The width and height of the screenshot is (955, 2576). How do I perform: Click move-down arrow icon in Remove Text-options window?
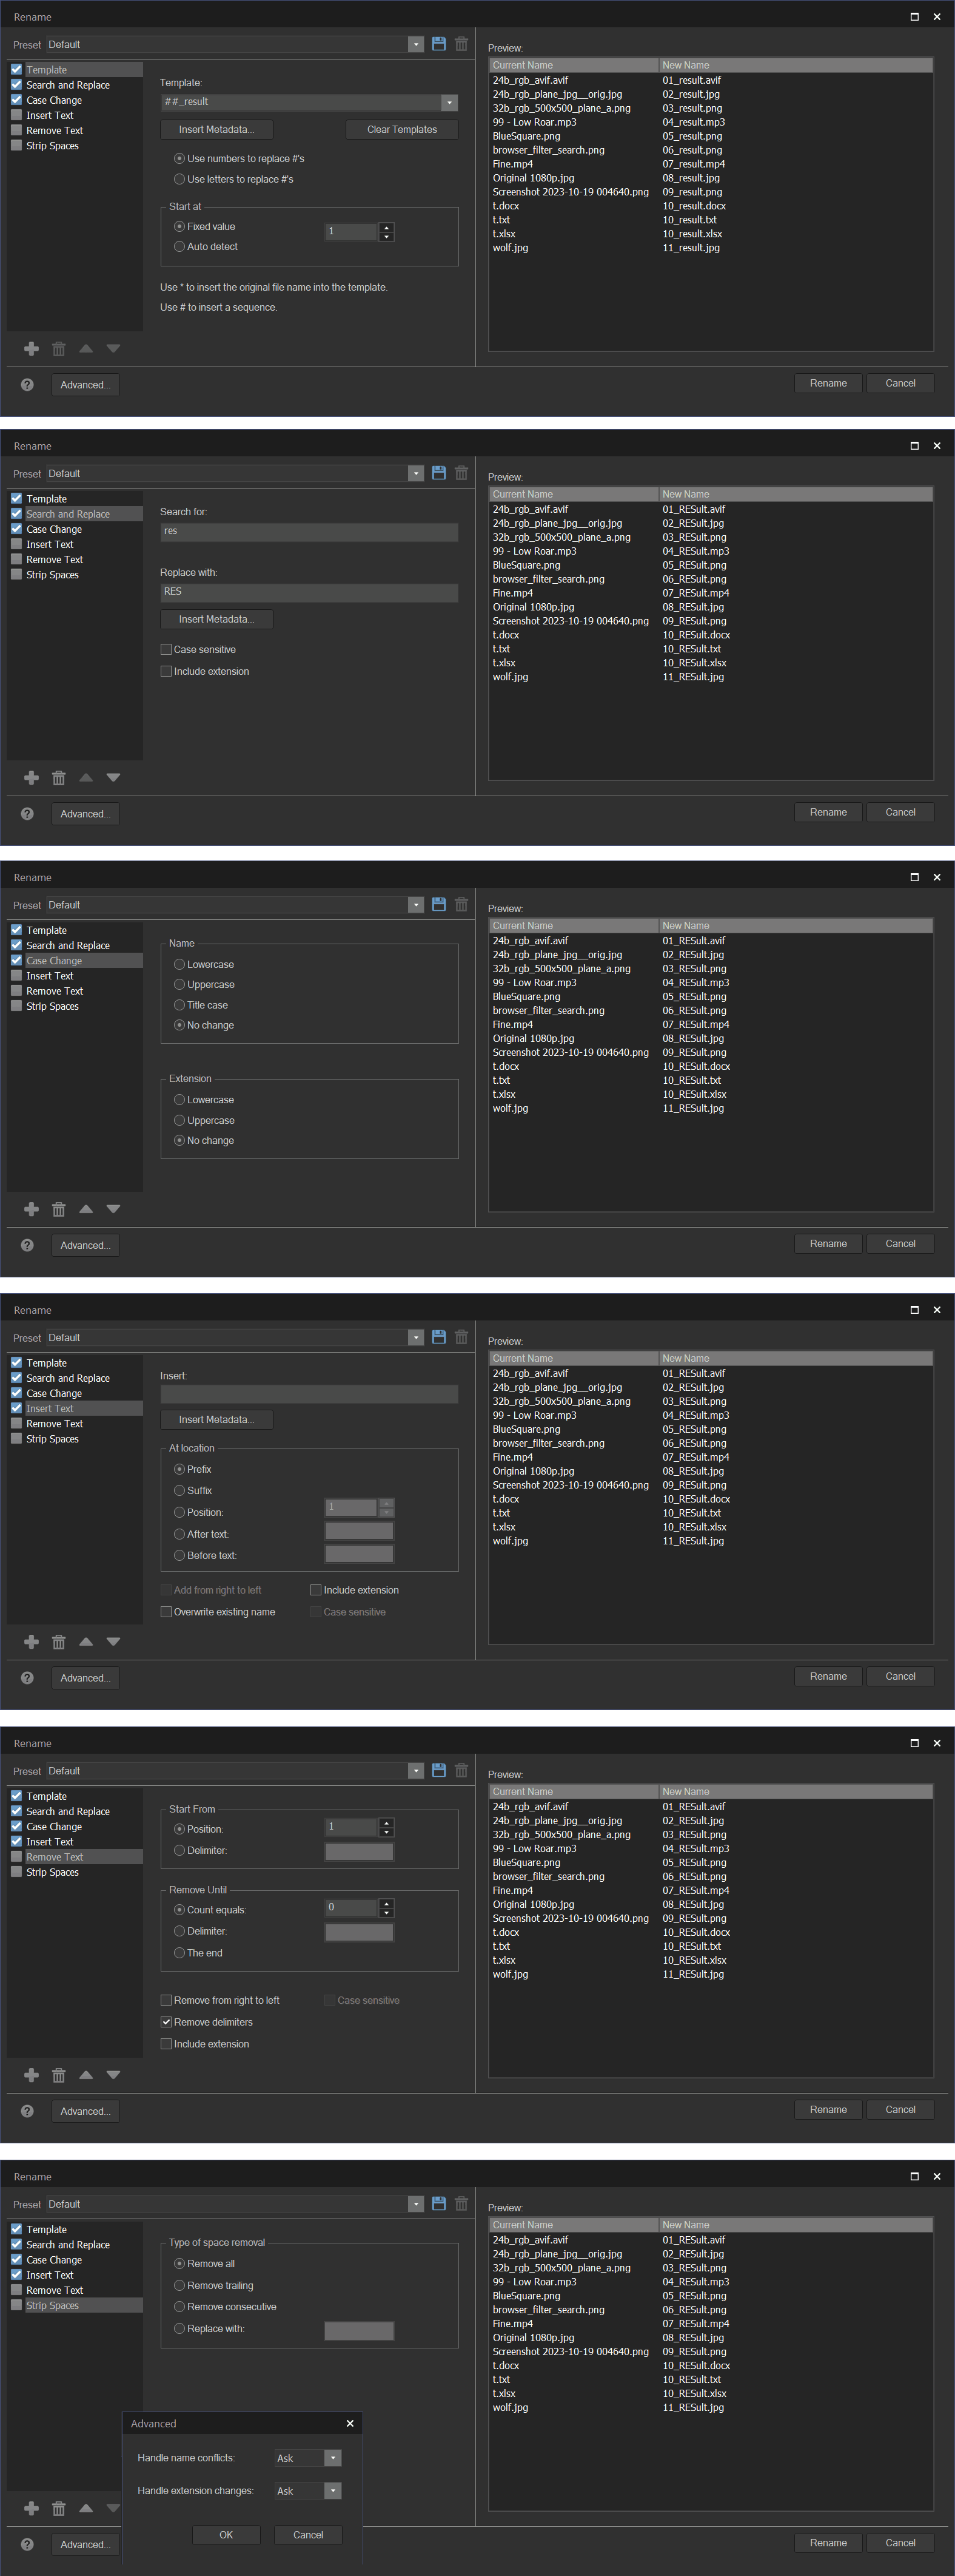[113, 2074]
